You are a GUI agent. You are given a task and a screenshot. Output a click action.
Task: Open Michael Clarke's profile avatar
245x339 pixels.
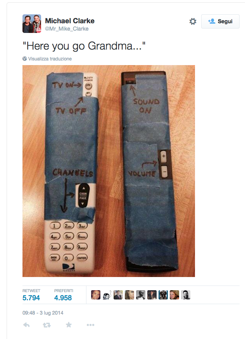pos(32,24)
